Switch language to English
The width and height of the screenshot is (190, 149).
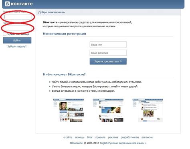click(x=103, y=143)
